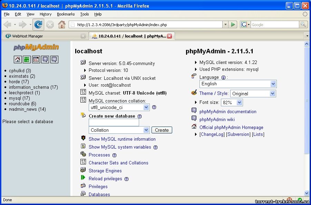
Task: Click house icon beside Official Homepage link
Action: click(x=194, y=126)
